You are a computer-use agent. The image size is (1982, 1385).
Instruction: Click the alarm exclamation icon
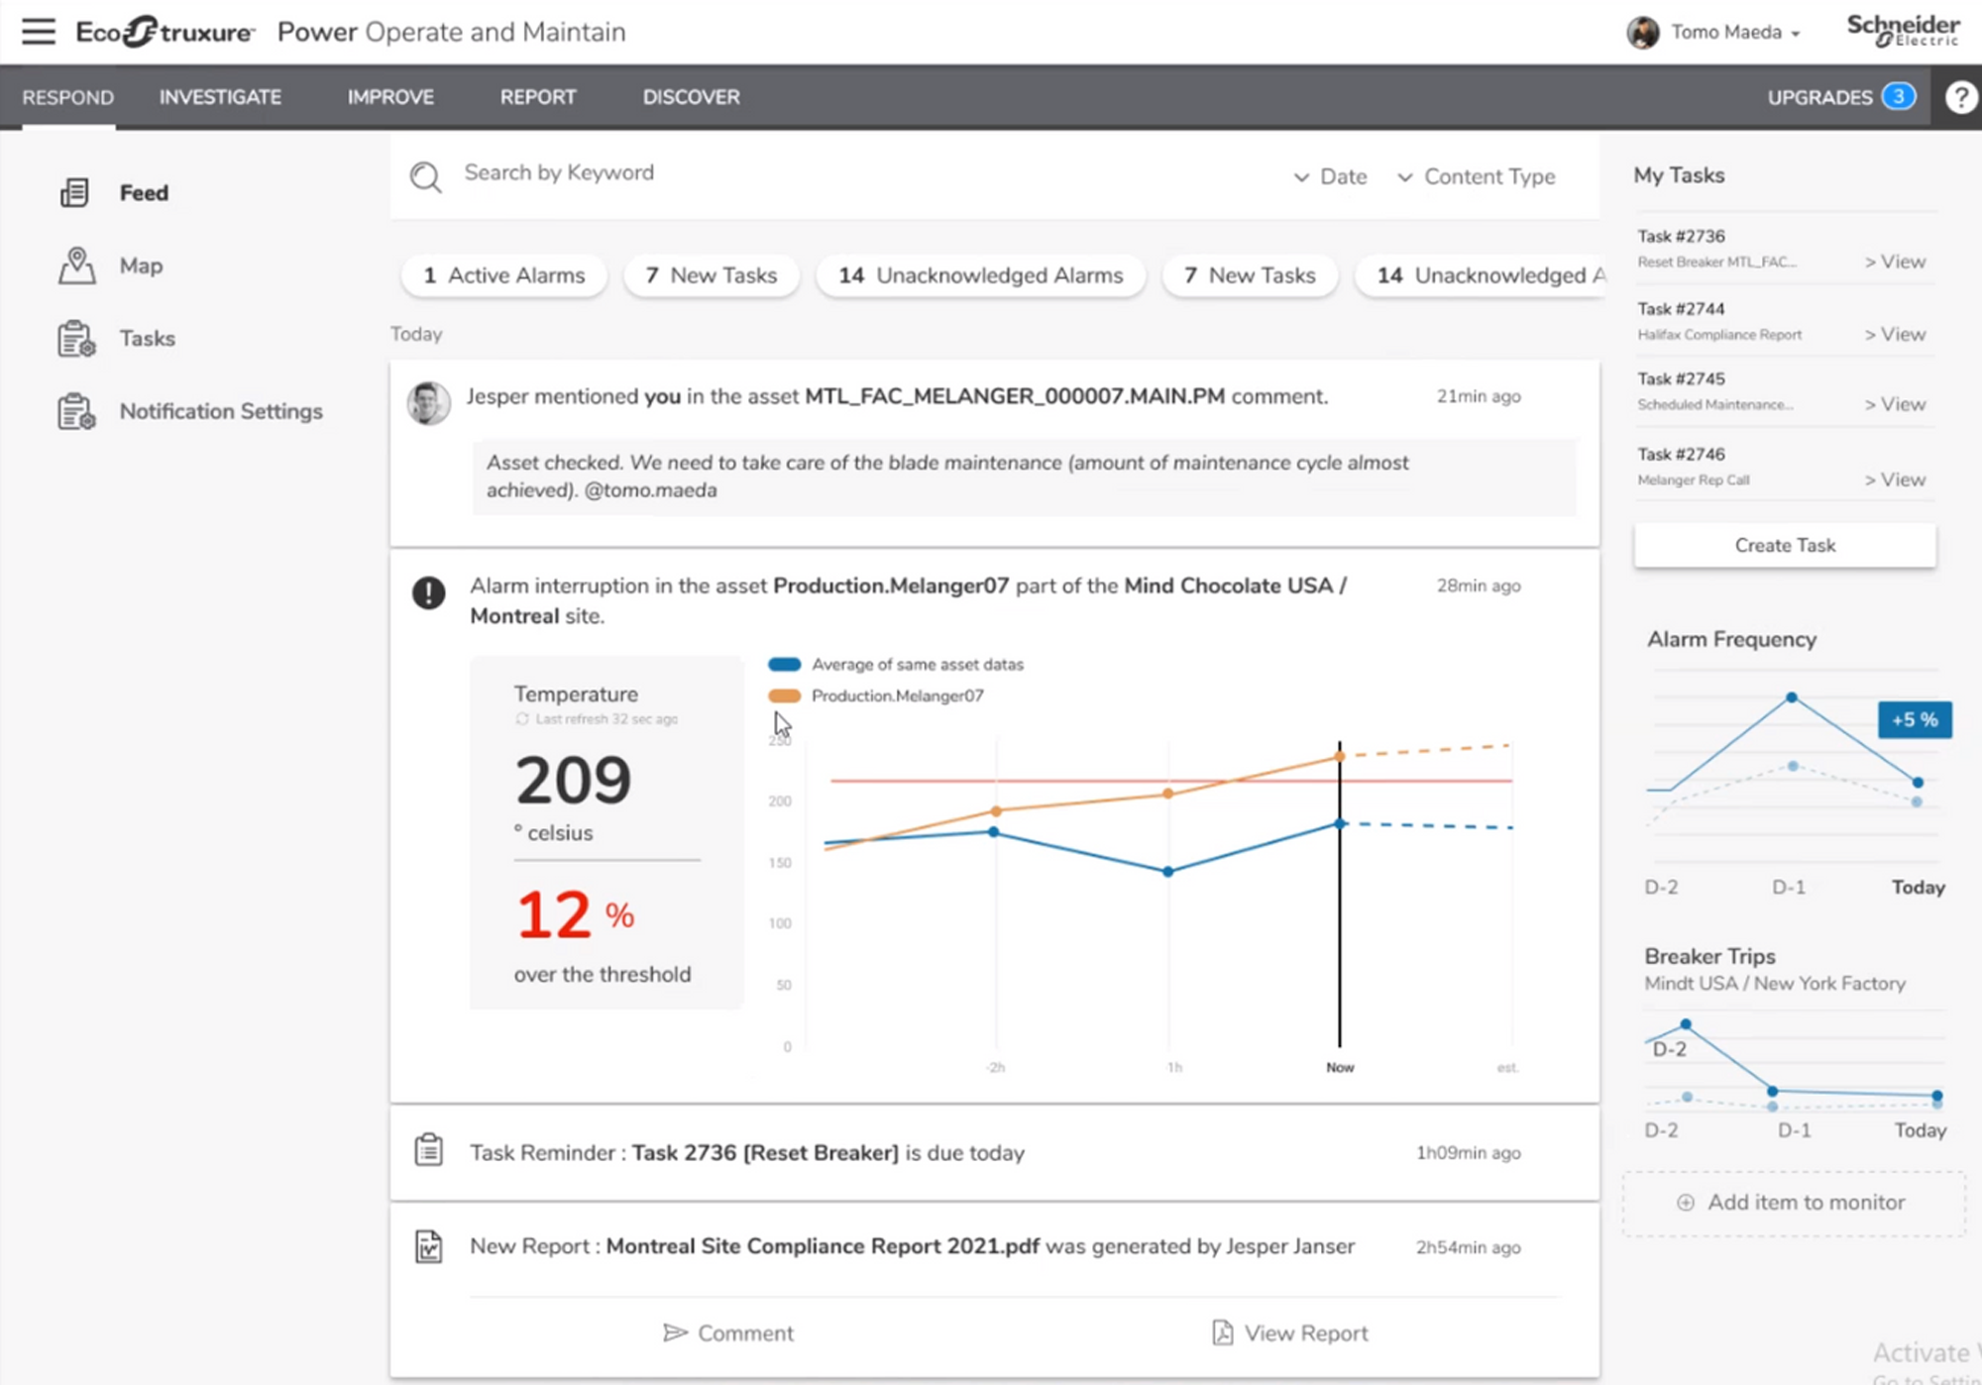click(x=429, y=592)
